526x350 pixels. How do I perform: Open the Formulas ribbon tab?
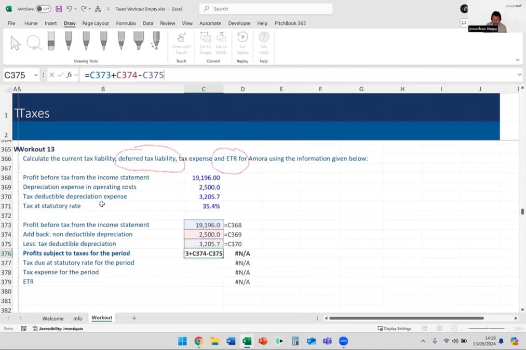tap(126, 23)
